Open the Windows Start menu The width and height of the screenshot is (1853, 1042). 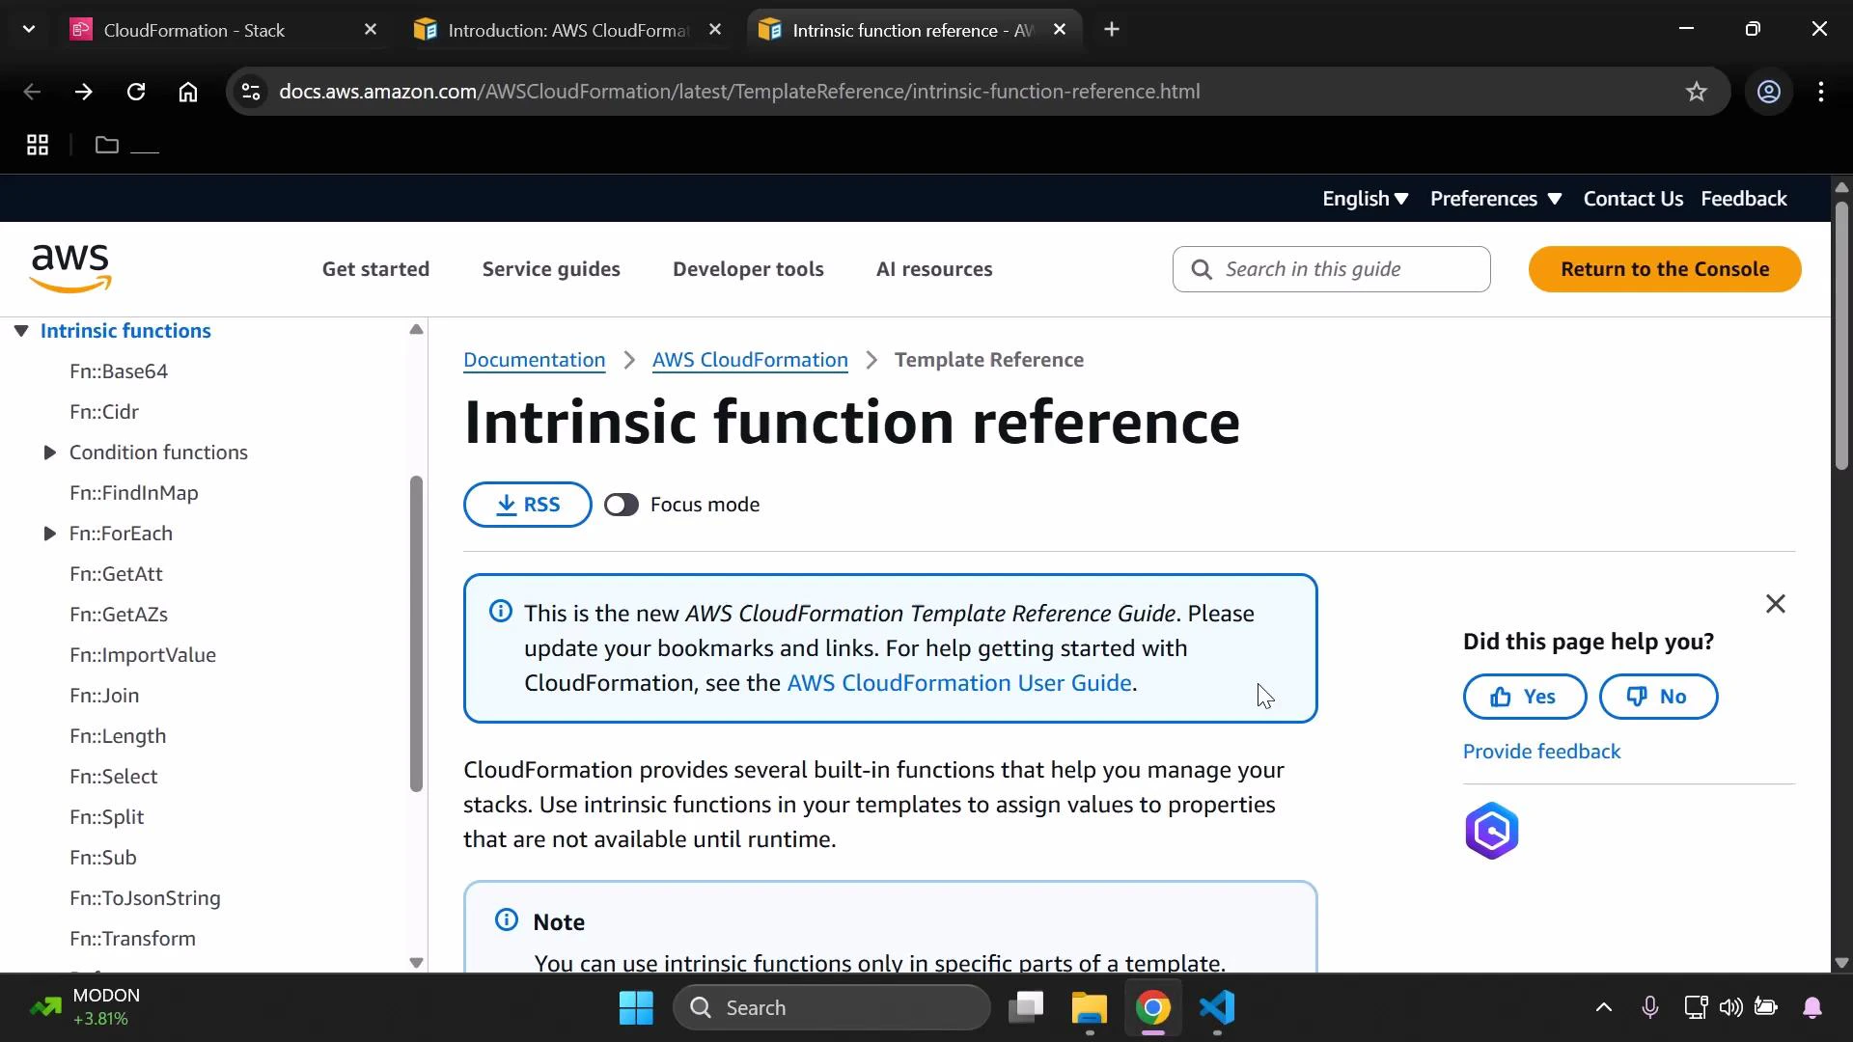(x=635, y=1007)
